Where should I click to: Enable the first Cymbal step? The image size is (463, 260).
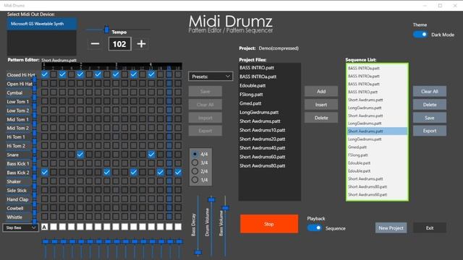pos(45,92)
